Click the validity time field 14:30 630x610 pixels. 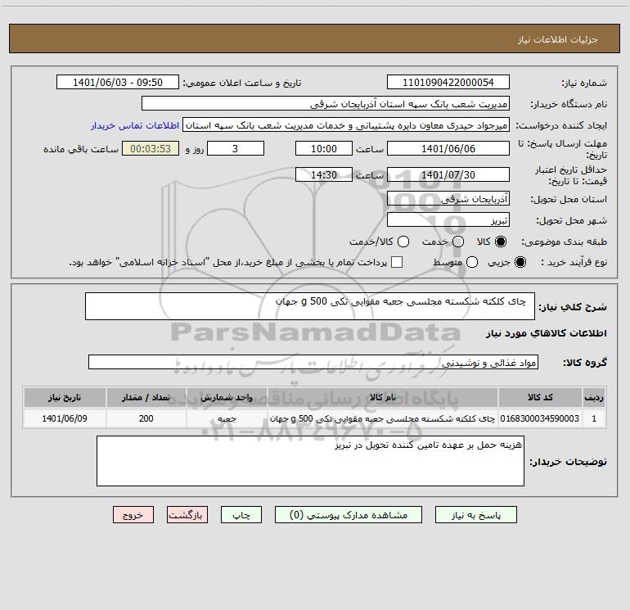click(324, 174)
